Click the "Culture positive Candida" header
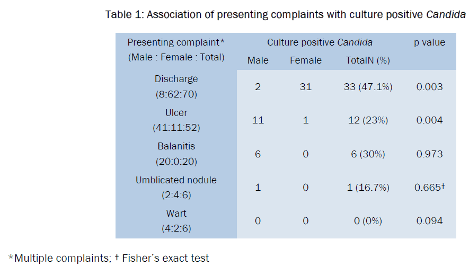Image resolution: width=469 pixels, height=266 pixels. (320, 42)
